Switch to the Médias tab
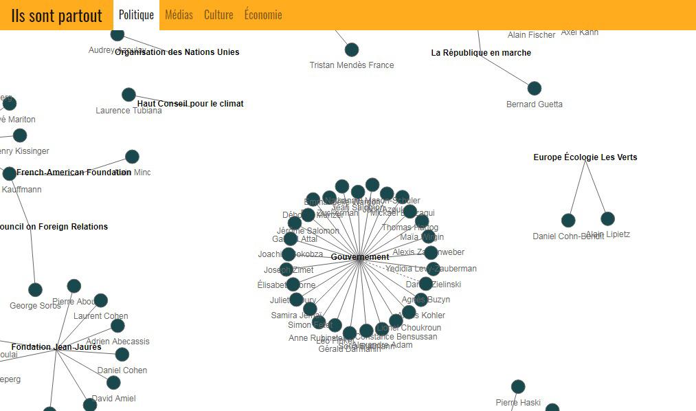 click(x=179, y=15)
